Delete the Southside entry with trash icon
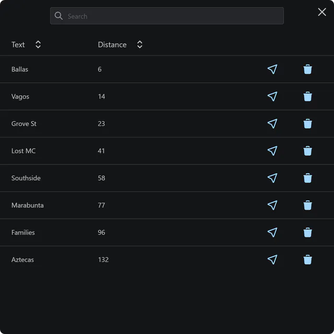 [307, 178]
